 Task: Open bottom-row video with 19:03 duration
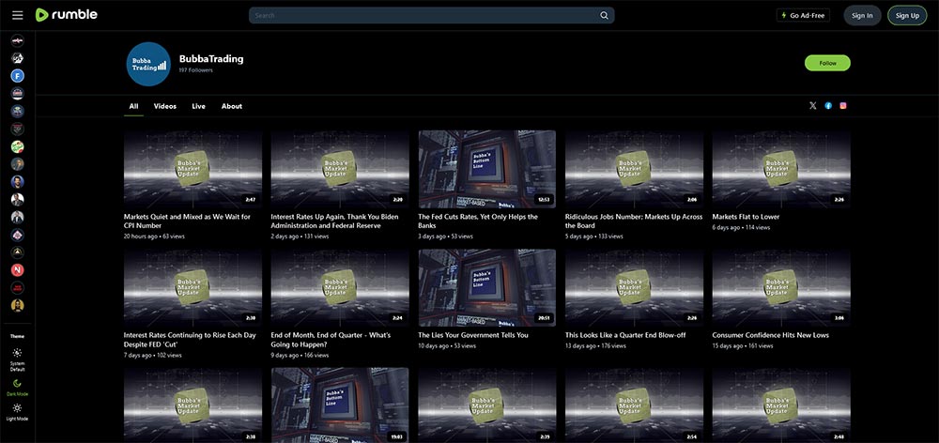point(340,405)
